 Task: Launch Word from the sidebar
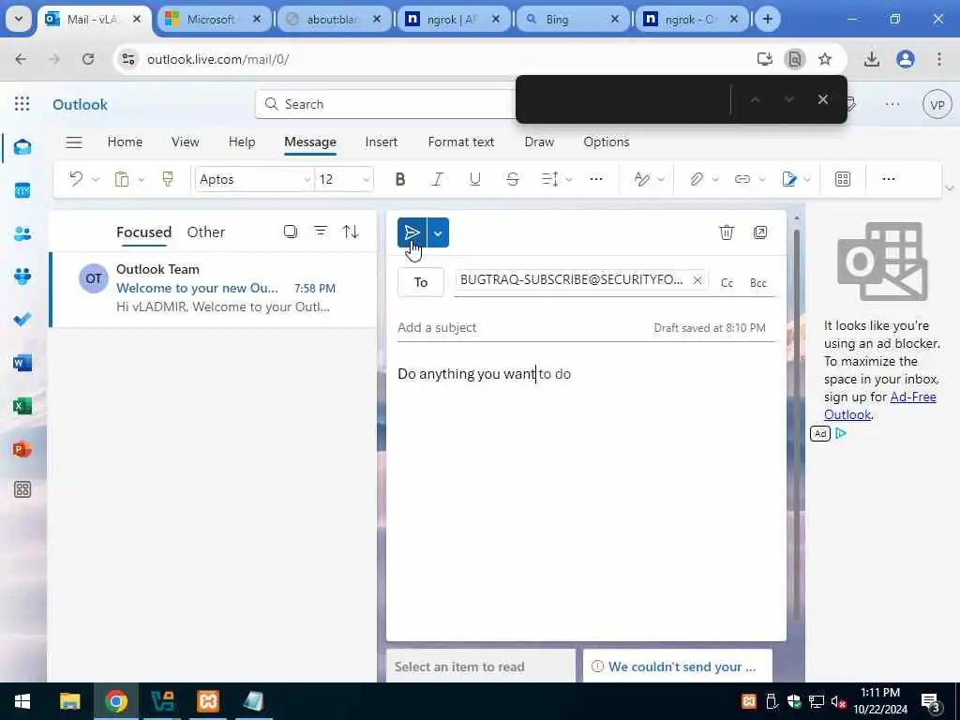(x=22, y=363)
